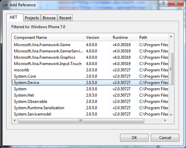Select the System.Servicemodel component
186x148 pixels.
click(90, 114)
